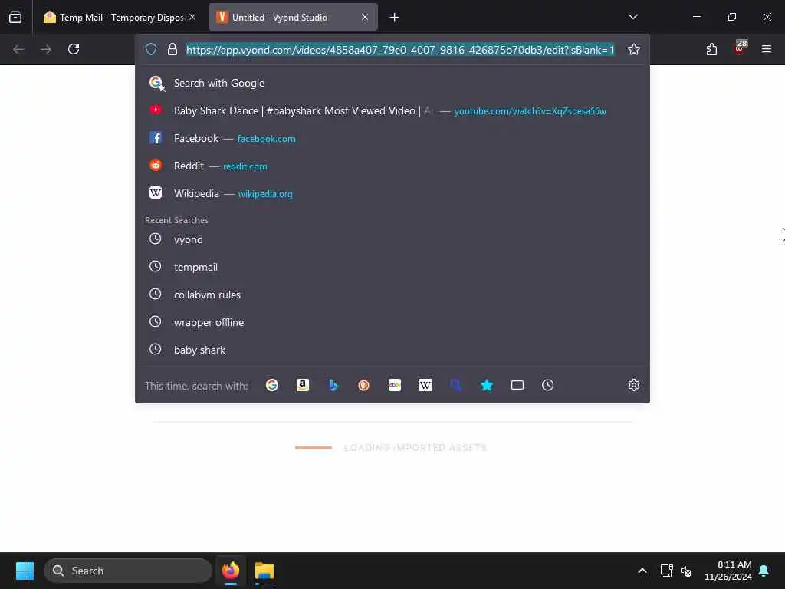The height and width of the screenshot is (589, 785).
Task: Select recent search 'collabvm rules'
Action: click(392, 294)
